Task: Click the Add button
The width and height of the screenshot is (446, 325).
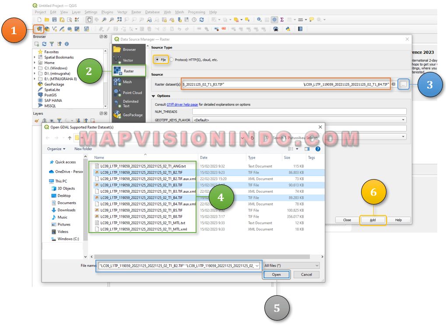Action: tap(373, 220)
